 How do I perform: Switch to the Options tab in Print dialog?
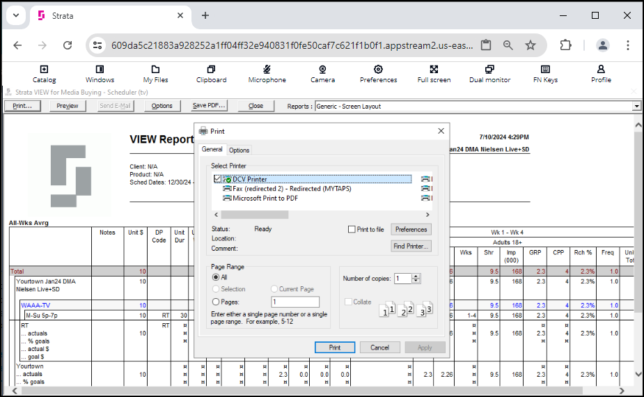coord(239,150)
